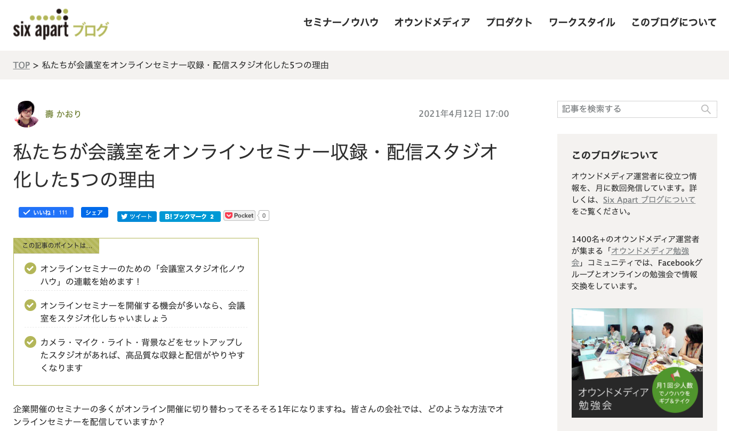Click the green 月1回少人数 badge
Image resolution: width=729 pixels, height=431 pixels.
(x=675, y=389)
